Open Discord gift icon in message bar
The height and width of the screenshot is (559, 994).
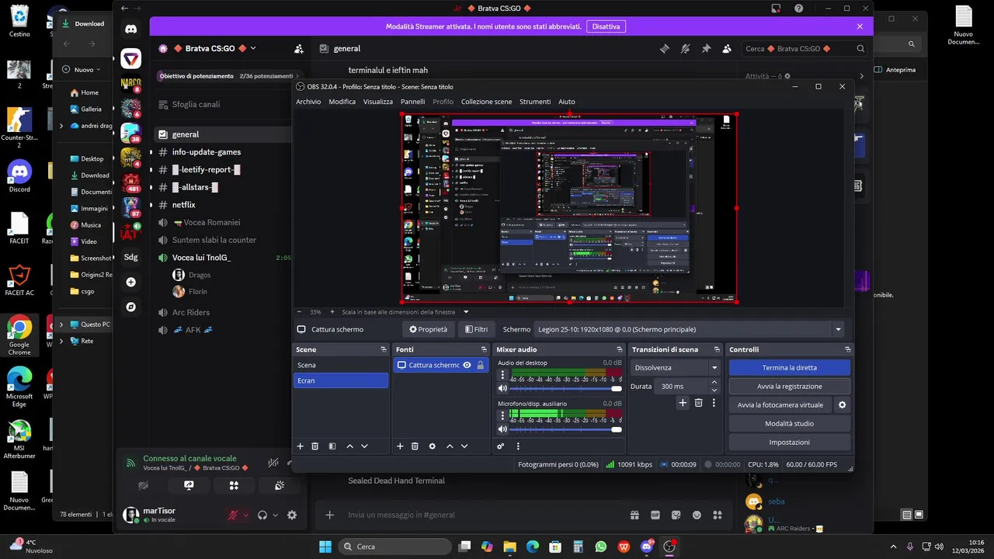coord(634,515)
